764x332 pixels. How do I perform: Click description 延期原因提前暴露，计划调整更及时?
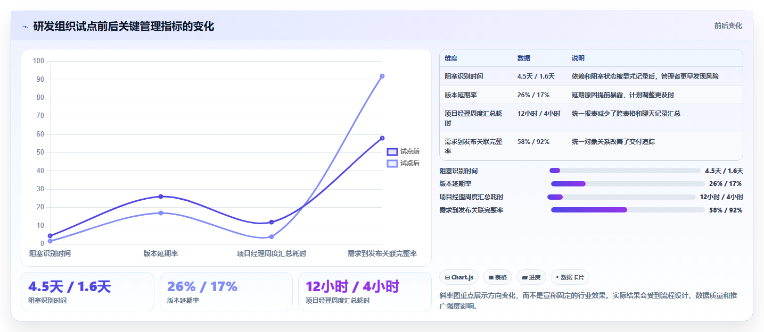coord(623,95)
